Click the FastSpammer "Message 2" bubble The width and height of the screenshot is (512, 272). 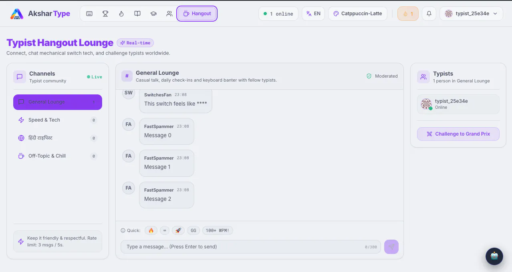pyautogui.click(x=167, y=195)
